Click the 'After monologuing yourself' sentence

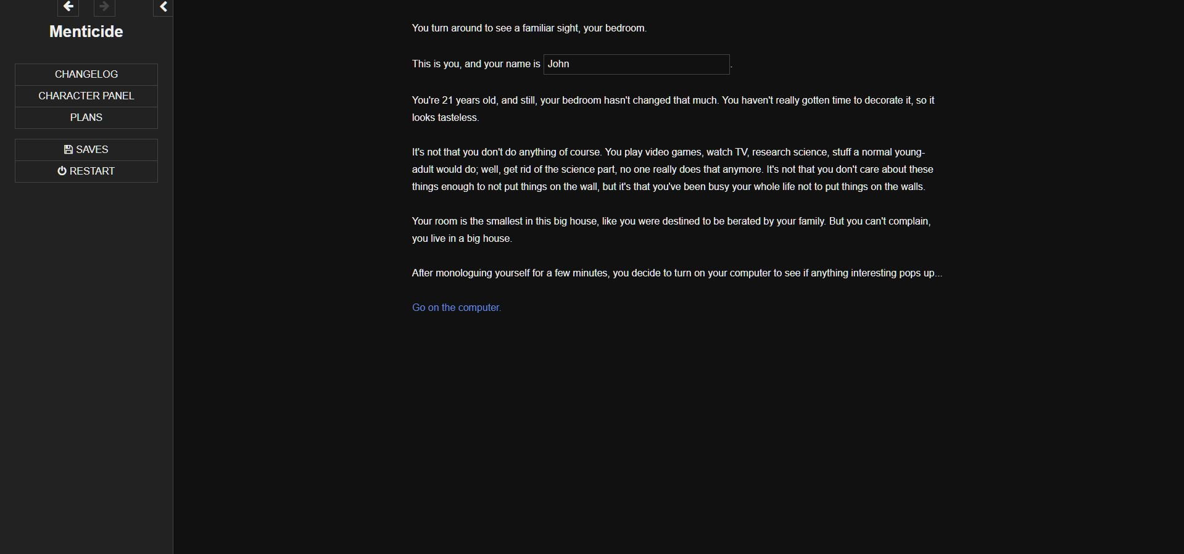tap(677, 273)
